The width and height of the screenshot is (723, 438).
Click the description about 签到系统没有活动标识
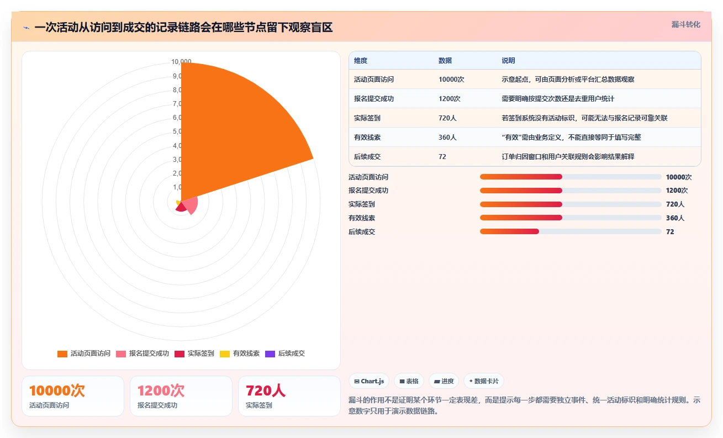click(x=584, y=118)
